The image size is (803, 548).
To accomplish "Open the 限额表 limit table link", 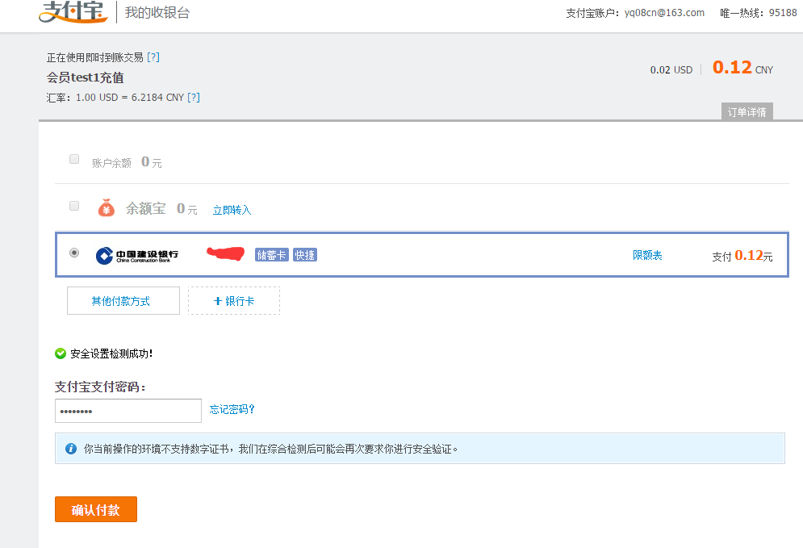I will [x=647, y=255].
